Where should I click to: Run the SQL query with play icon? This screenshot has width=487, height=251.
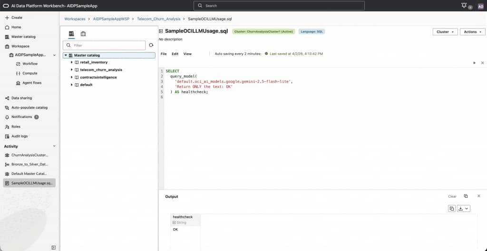coord(474,63)
